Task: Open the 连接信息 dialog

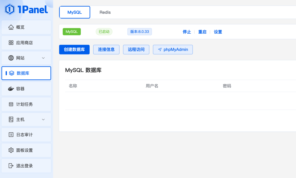Action: pos(106,50)
